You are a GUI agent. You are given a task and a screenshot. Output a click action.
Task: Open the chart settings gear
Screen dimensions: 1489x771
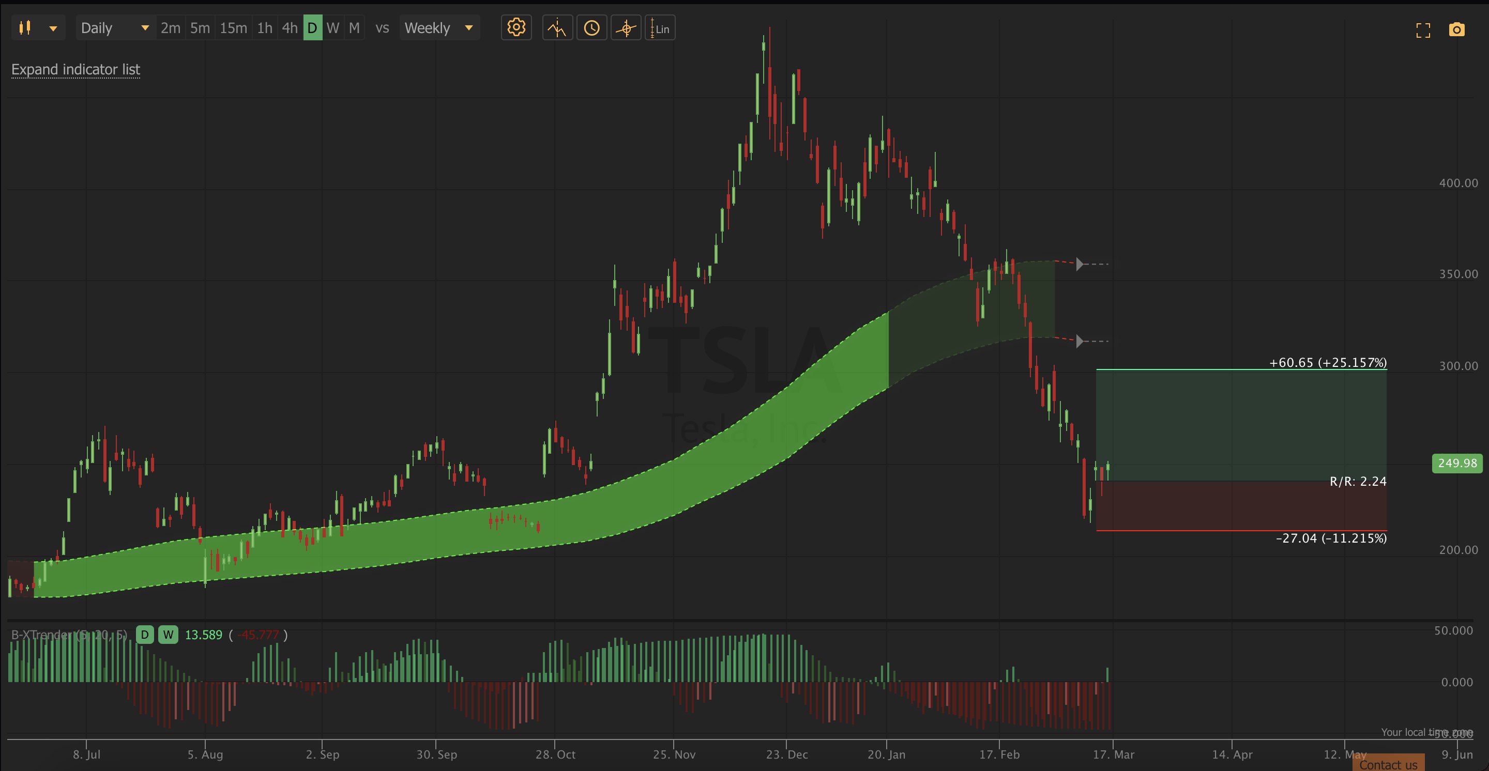click(x=515, y=28)
